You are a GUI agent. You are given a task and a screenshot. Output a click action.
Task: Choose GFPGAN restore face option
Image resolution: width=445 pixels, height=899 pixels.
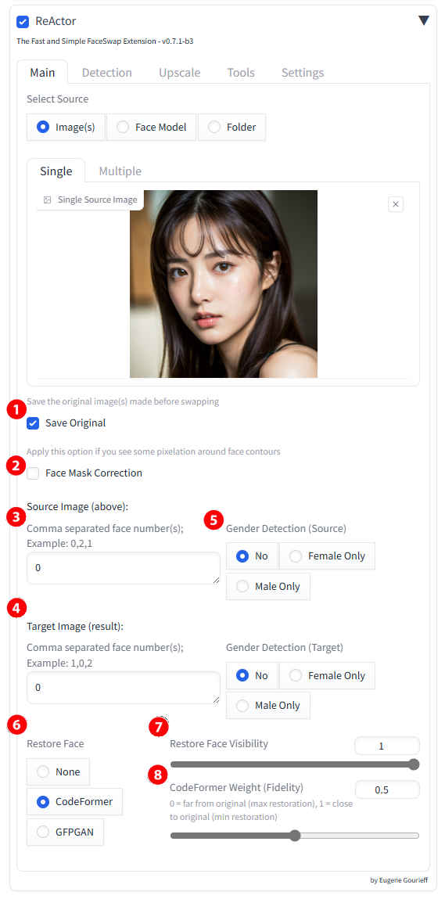click(66, 832)
